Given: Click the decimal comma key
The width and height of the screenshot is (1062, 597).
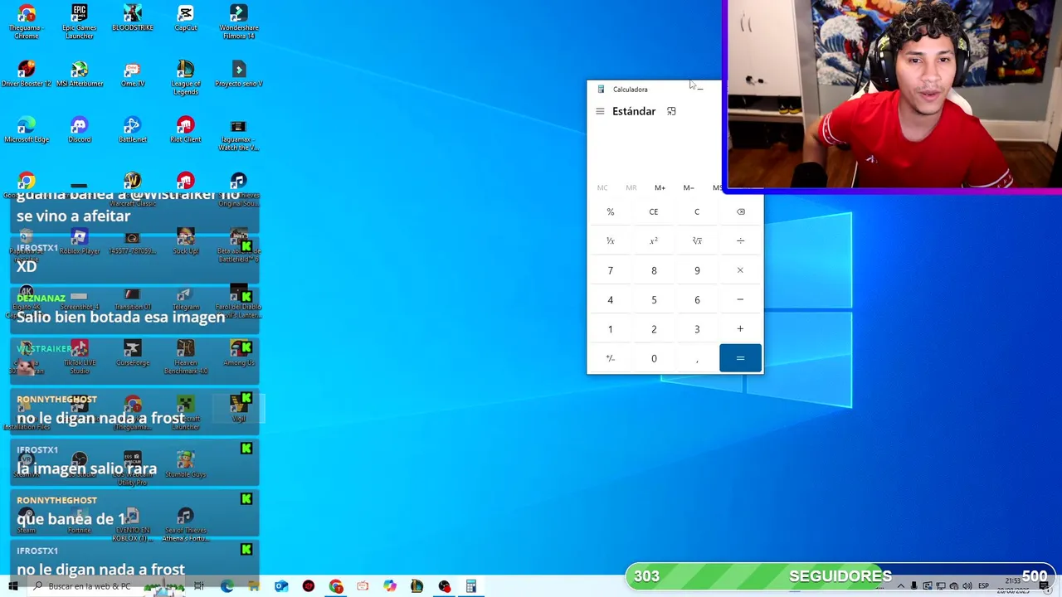Looking at the screenshot, I should (x=697, y=358).
